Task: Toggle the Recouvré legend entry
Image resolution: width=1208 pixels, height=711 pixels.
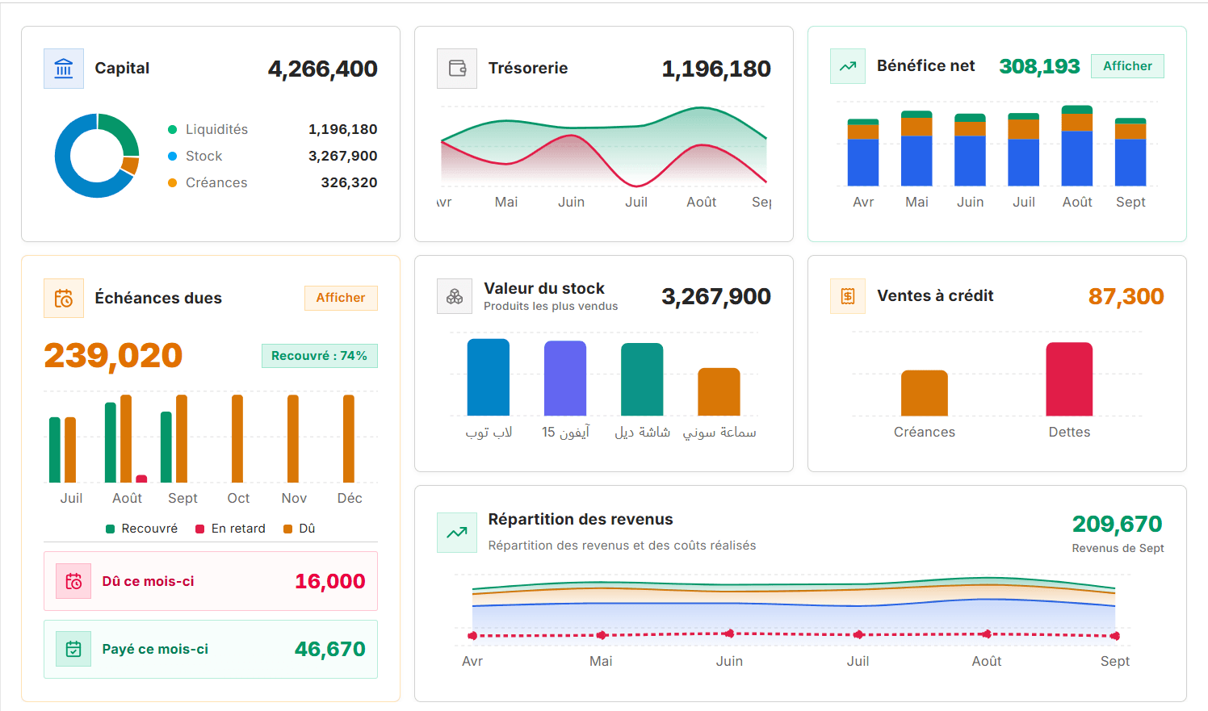Action: coord(142,529)
